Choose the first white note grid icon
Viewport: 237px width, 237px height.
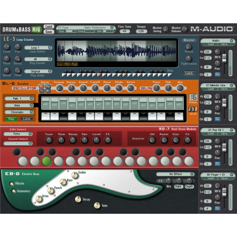point(190,109)
